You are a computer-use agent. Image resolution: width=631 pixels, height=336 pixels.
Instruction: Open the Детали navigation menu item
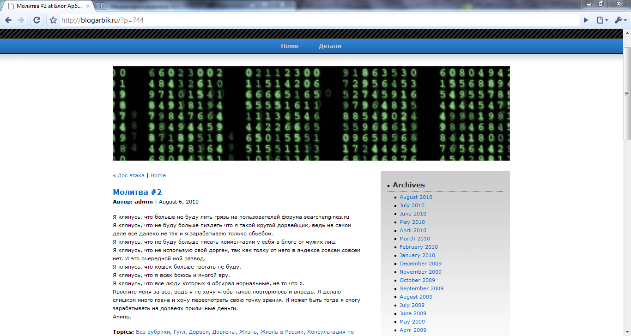point(330,46)
